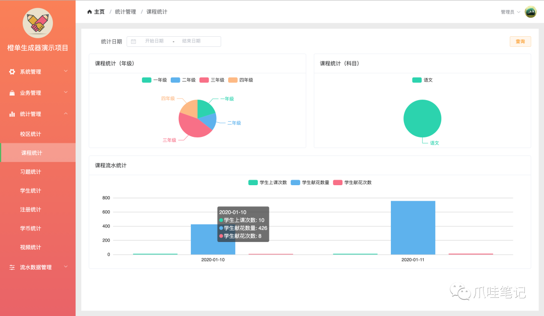This screenshot has width=544, height=316.
Task: Click the 业务管理 bag icon
Action: coord(12,93)
